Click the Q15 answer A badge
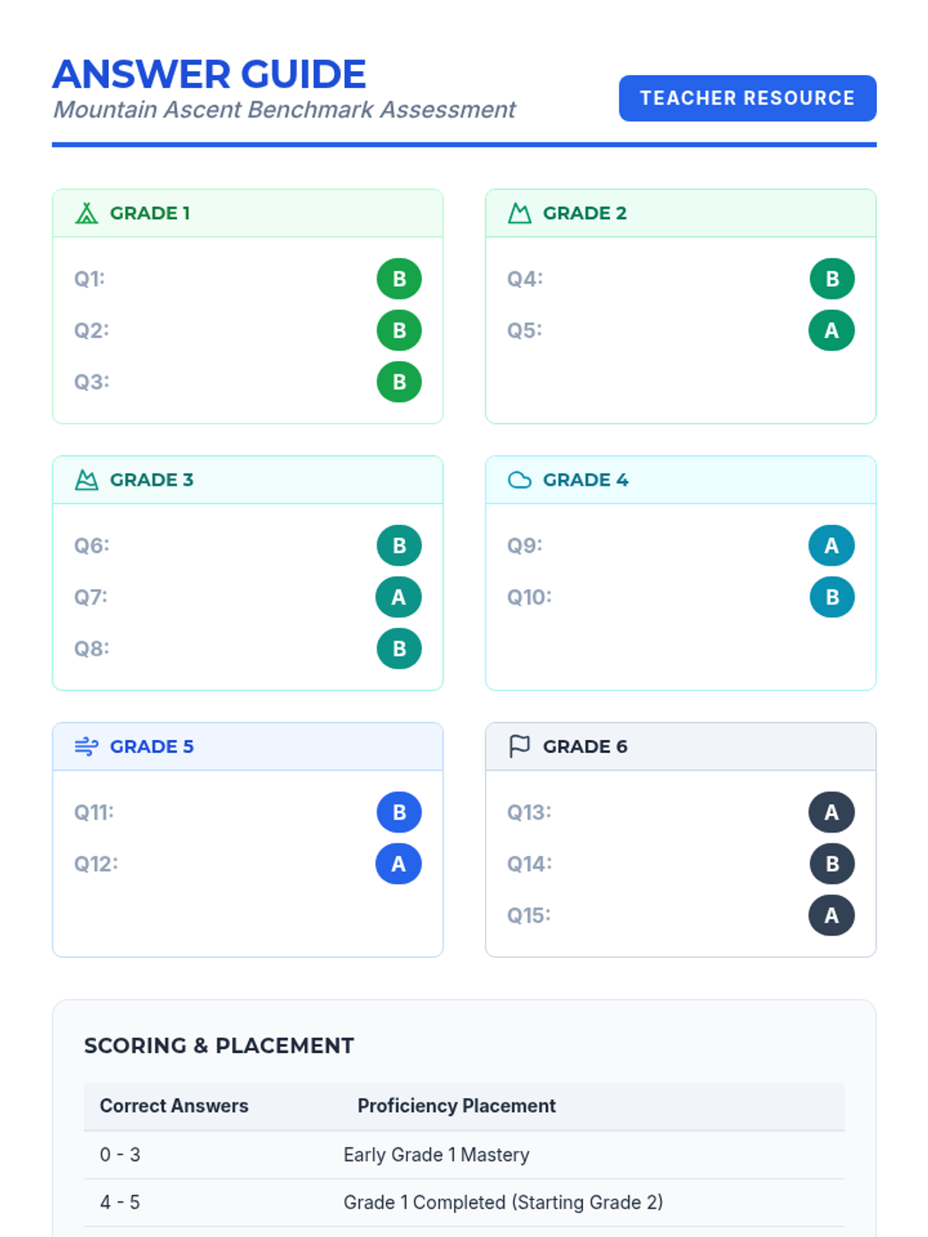This screenshot has height=1237, width=928. pyautogui.click(x=831, y=915)
